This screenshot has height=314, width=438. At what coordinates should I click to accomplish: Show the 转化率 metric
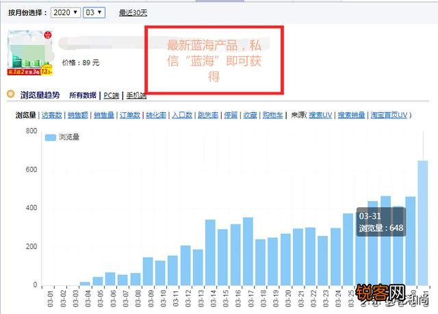tap(156, 115)
